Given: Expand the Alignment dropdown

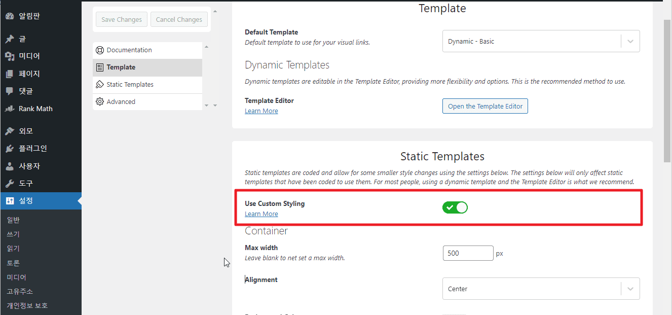Looking at the screenshot, I should pyautogui.click(x=541, y=289).
